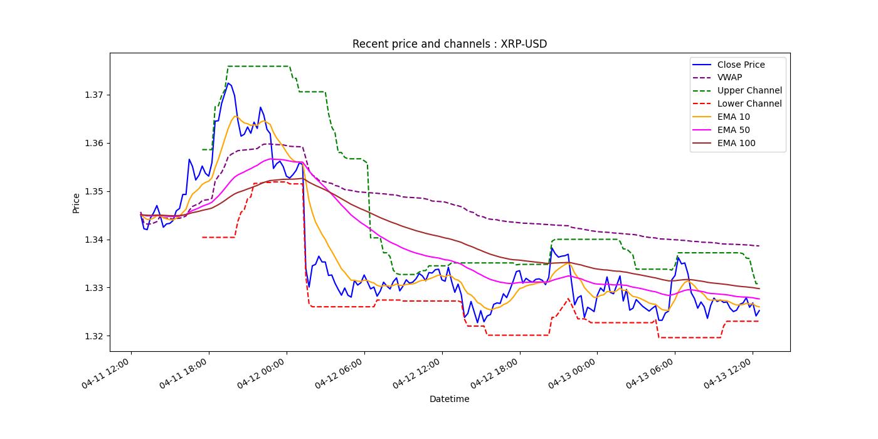Click the 'Price' y-axis label
Viewport: 878px width, 439px height.
click(76, 203)
